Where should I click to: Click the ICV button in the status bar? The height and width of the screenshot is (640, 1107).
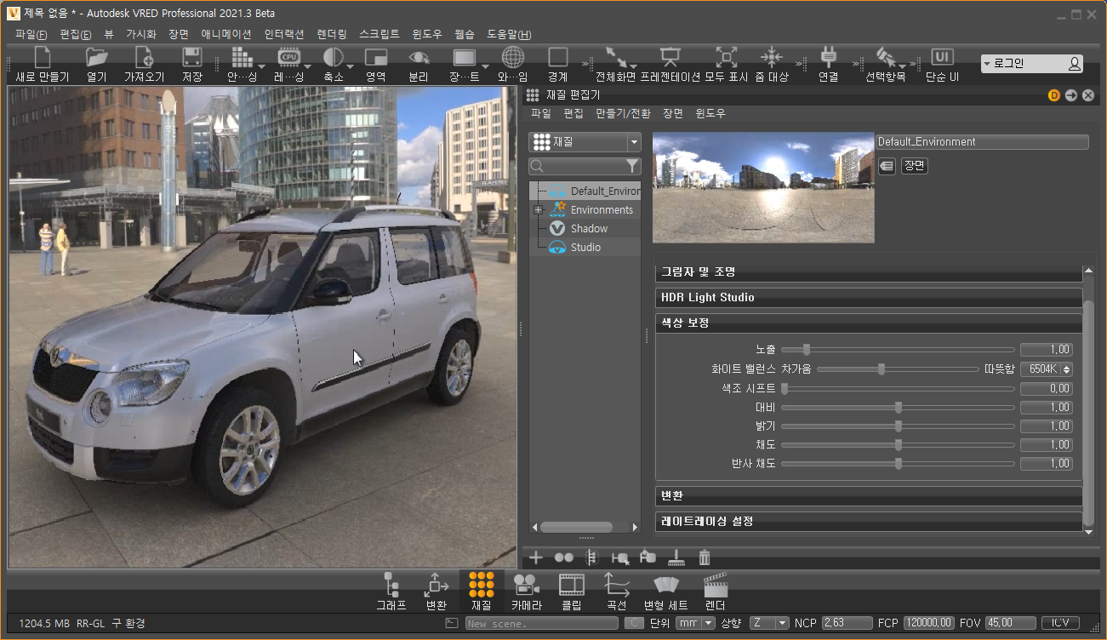point(1059,624)
